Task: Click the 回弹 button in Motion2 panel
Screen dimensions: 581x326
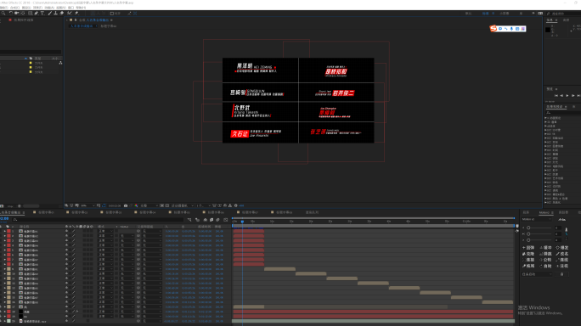Action: [x=528, y=247]
